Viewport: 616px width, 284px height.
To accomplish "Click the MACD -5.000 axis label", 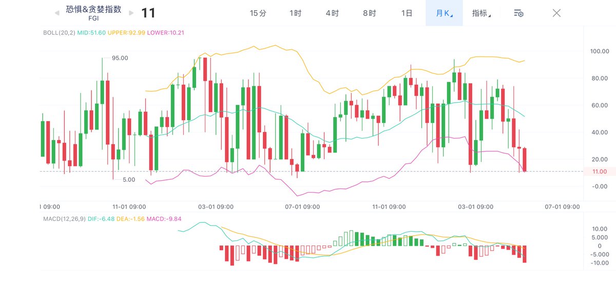I will (600, 255).
